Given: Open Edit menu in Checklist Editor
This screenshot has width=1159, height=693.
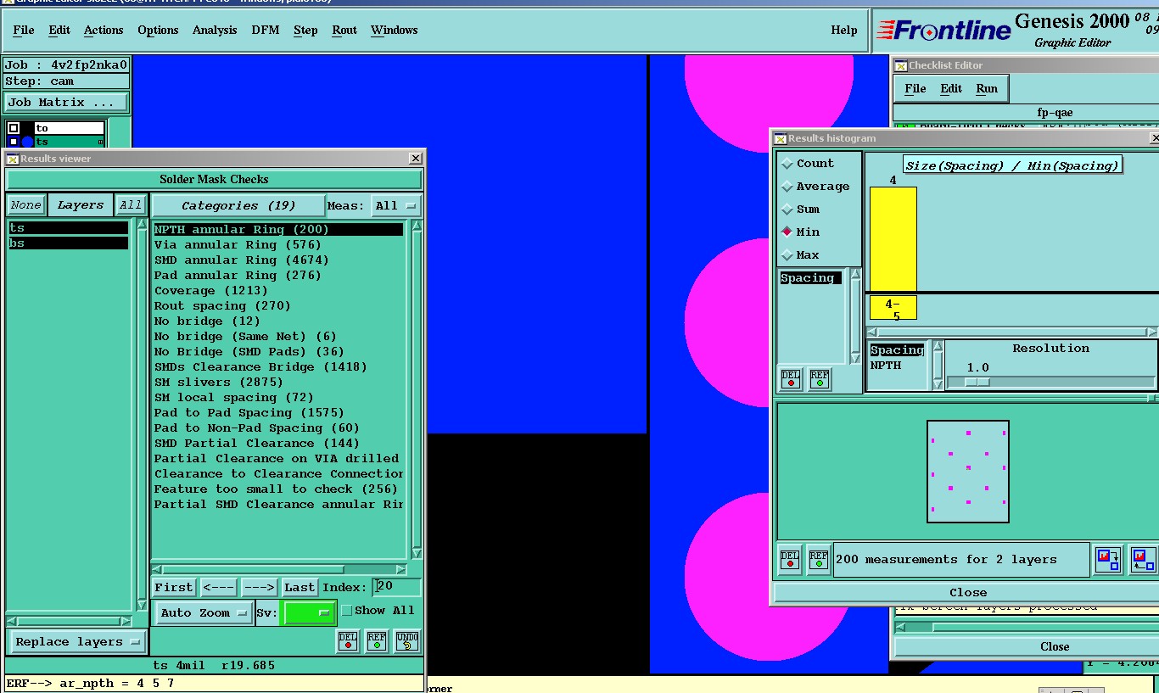Looking at the screenshot, I should point(951,88).
